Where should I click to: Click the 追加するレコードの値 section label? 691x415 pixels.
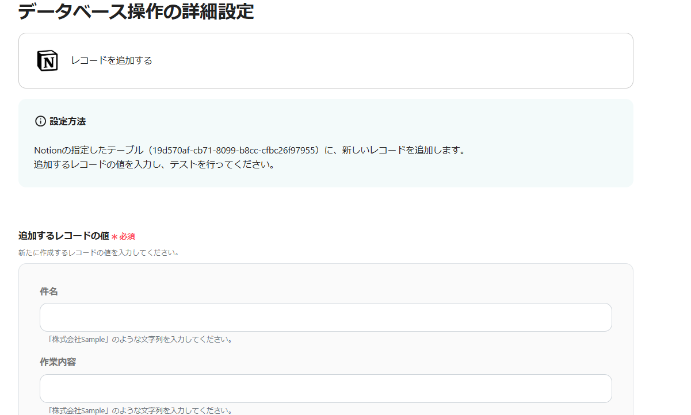pos(64,236)
